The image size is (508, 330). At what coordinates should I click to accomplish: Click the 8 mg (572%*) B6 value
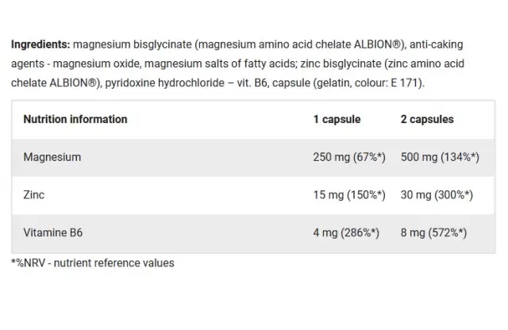point(434,232)
